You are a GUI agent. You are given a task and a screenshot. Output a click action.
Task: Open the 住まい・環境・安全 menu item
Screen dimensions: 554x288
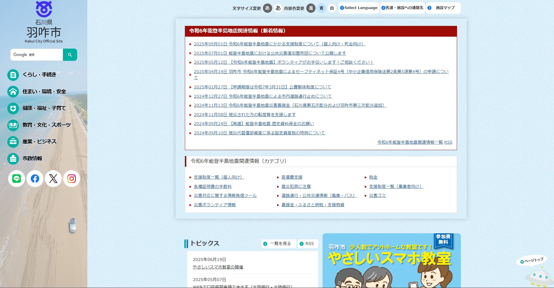pyautogui.click(x=44, y=92)
